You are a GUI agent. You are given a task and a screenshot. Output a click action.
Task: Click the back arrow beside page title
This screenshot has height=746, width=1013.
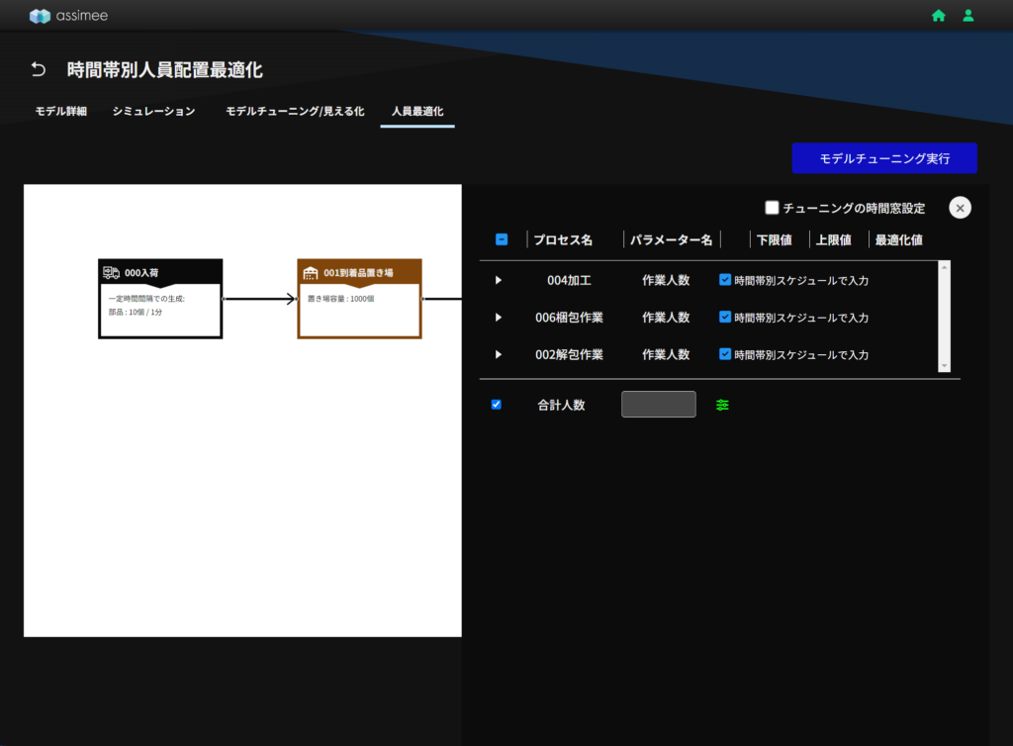39,69
